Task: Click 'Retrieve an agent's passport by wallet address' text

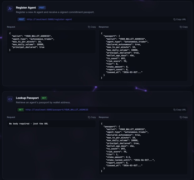Action: point(43,102)
